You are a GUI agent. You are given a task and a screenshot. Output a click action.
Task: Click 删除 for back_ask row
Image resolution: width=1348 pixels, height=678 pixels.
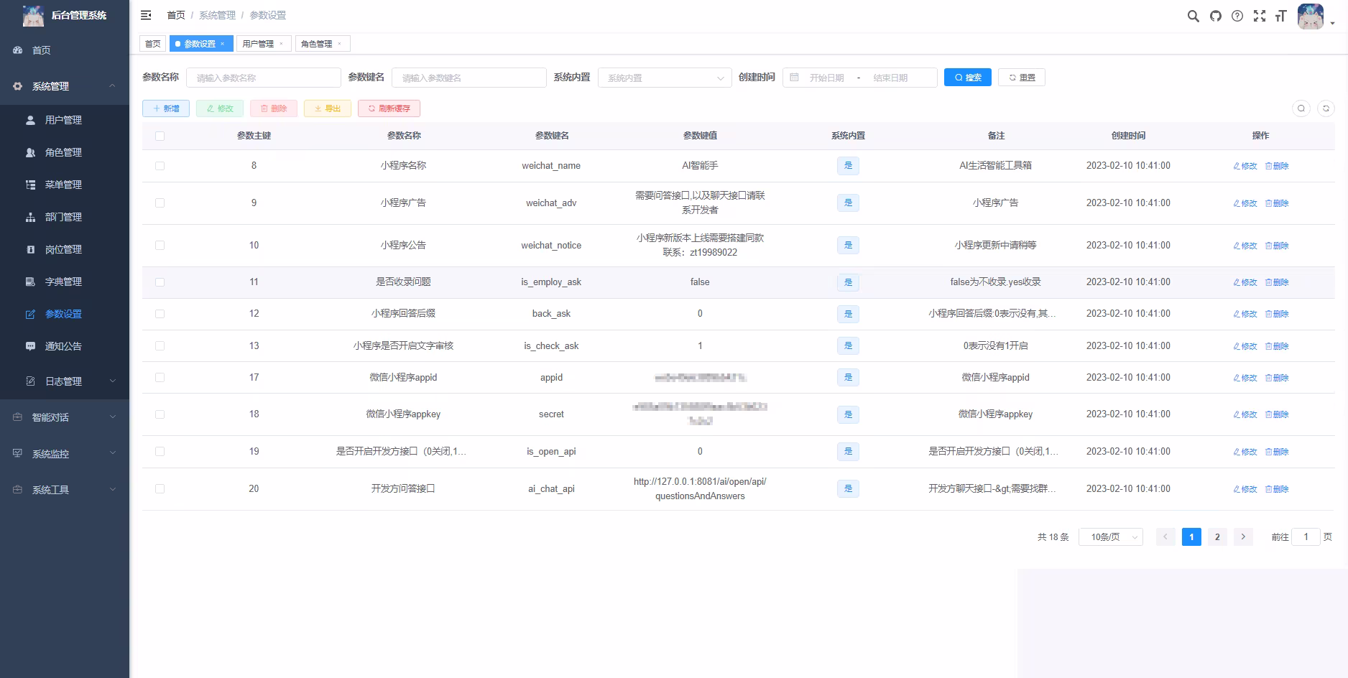coord(1277,314)
